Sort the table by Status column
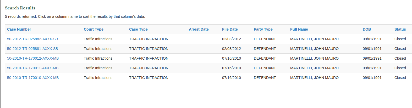The height and width of the screenshot is (108, 412). click(x=400, y=29)
